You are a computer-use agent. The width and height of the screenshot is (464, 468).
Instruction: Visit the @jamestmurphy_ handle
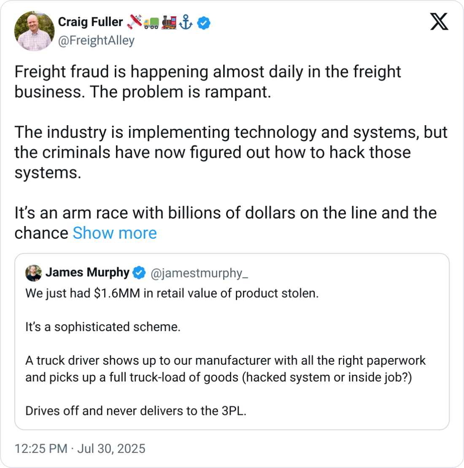click(199, 273)
